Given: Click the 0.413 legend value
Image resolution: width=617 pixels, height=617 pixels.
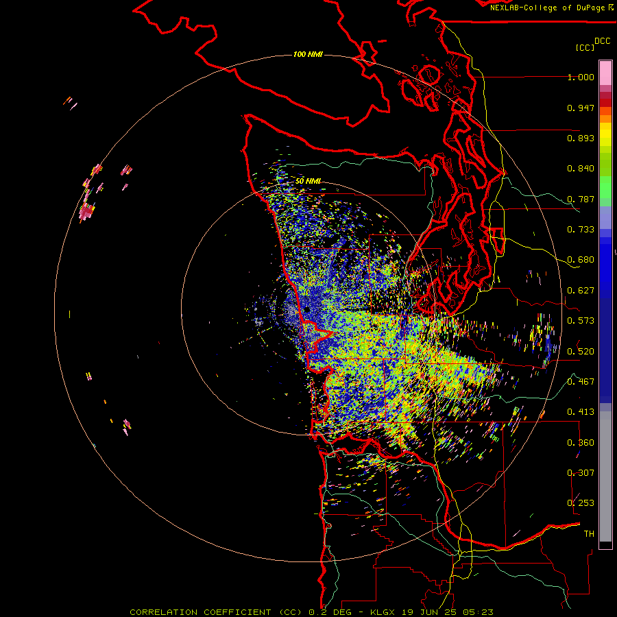Looking at the screenshot, I should point(581,412).
